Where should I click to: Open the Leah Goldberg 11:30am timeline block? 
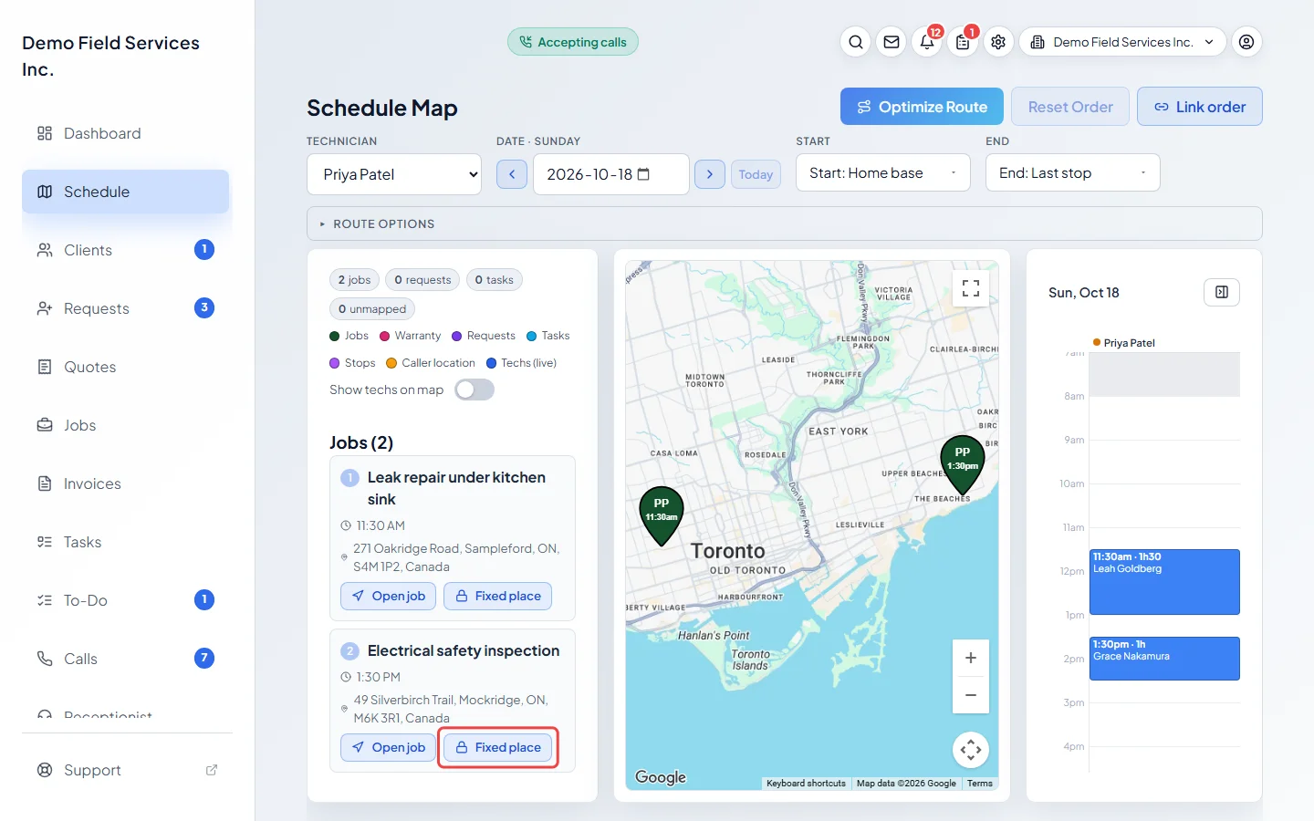click(x=1164, y=582)
